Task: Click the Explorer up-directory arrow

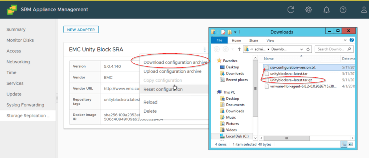Action: [239, 49]
